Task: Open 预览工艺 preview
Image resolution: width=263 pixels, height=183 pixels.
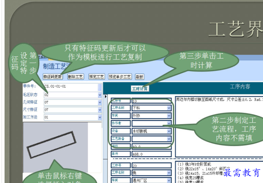Action: [97, 77]
